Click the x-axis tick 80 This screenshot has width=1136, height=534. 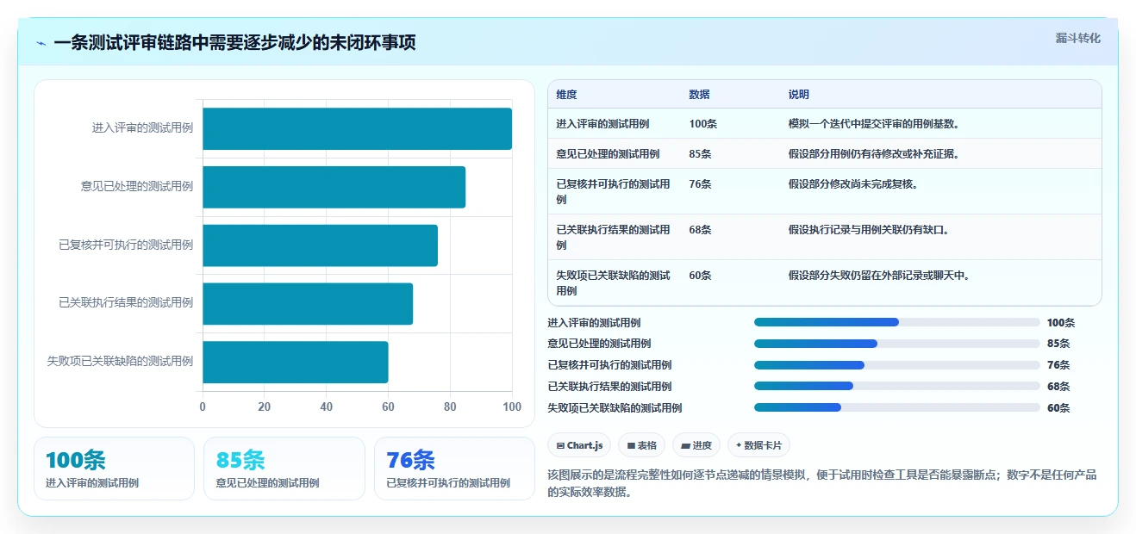pyautogui.click(x=450, y=407)
